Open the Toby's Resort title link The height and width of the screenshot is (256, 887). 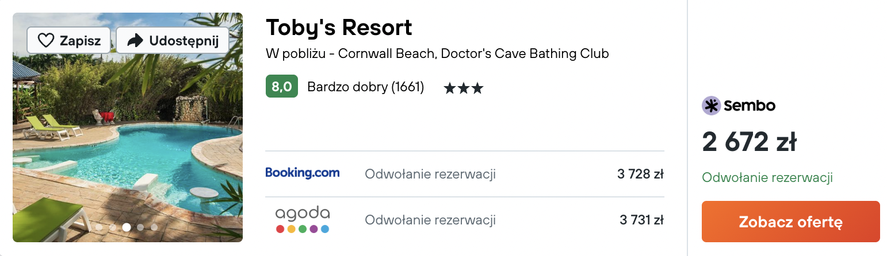click(339, 28)
